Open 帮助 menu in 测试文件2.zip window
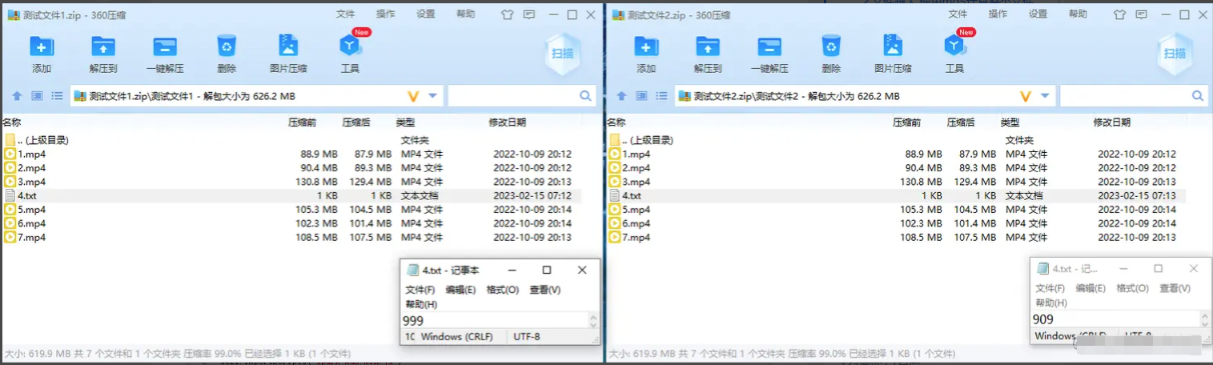This screenshot has height=365, width=1213. [x=1078, y=14]
